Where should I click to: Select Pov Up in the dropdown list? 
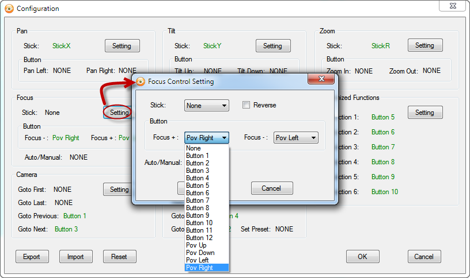tap(207, 245)
